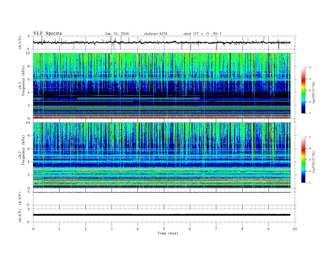Image resolution: width=332 pixels, height=257 pixels.
Task: Click the time axis tick label "8"
Action: [242, 229]
